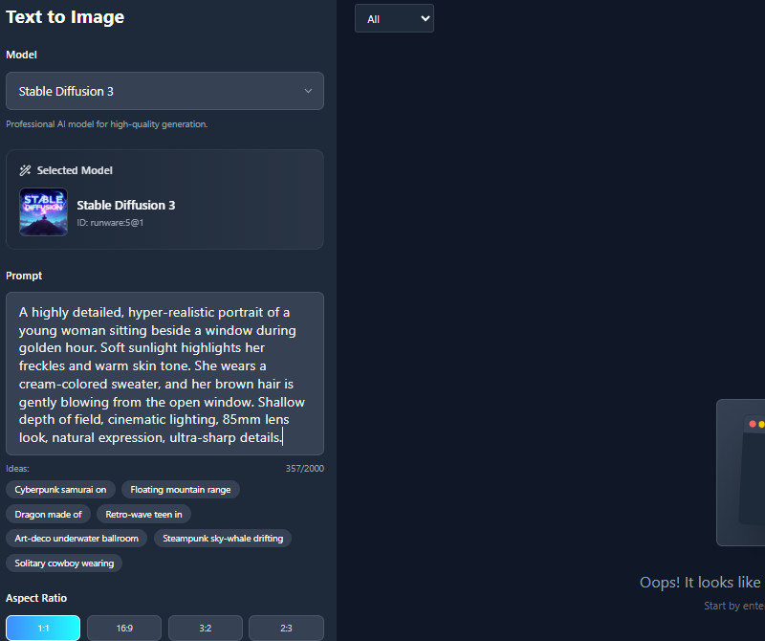Click the magic wand icon beside Selected Model
Screen dimensions: 765x641
25,170
